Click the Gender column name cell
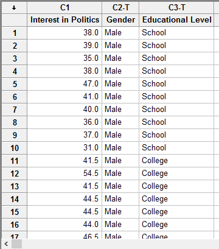This screenshot has height=249, width=219. tap(120, 20)
